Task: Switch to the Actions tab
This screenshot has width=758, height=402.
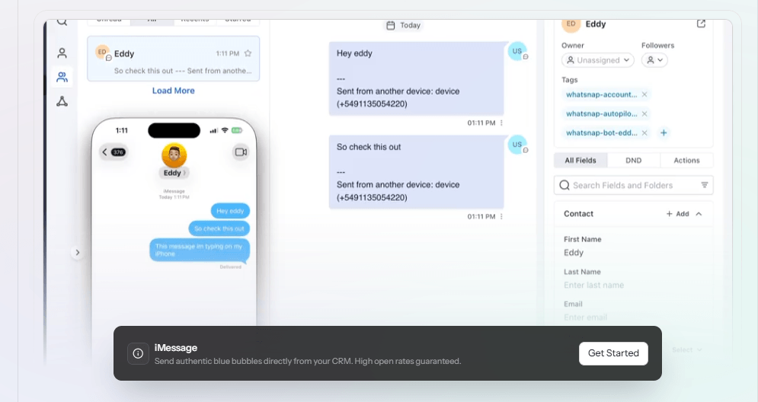Action: click(686, 161)
